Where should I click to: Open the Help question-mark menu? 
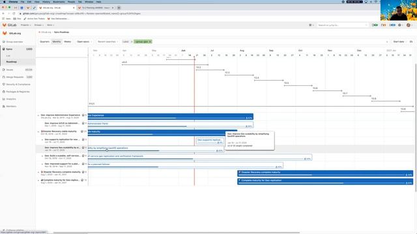click(x=400, y=25)
